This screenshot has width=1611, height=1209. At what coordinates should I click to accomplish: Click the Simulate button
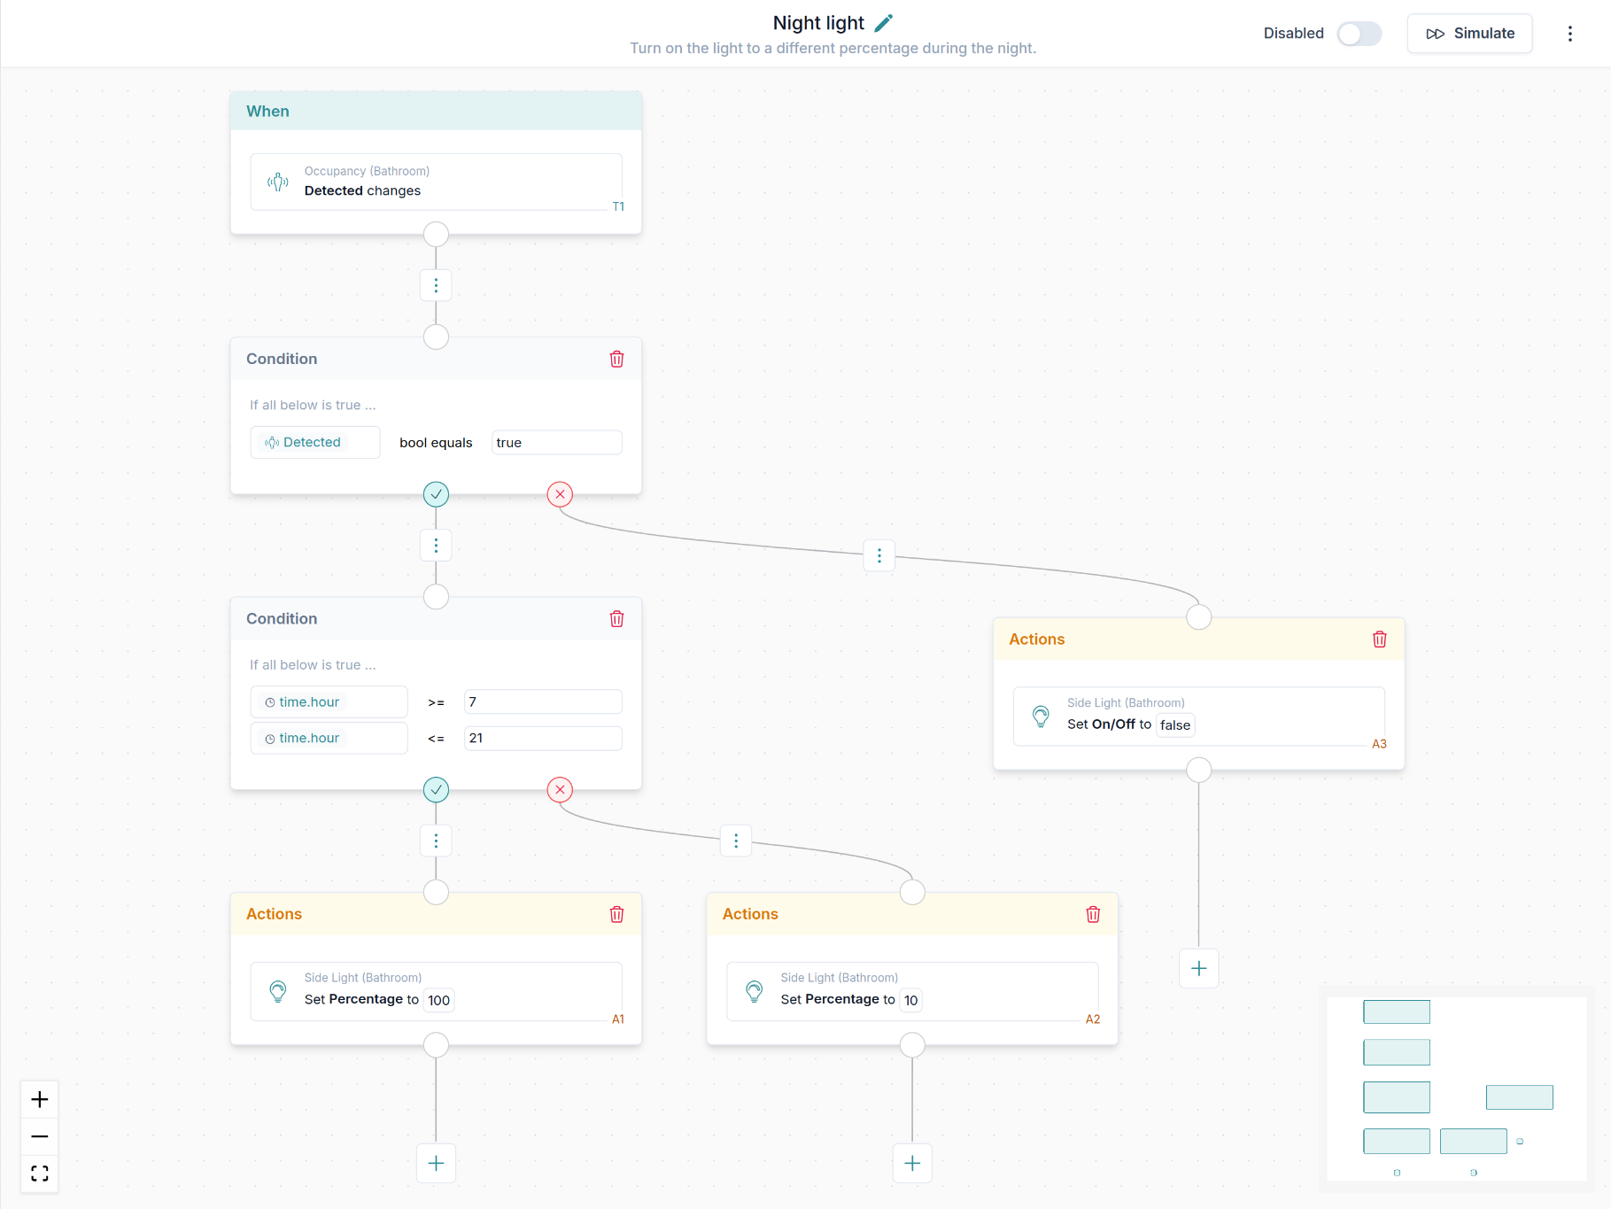click(x=1470, y=34)
